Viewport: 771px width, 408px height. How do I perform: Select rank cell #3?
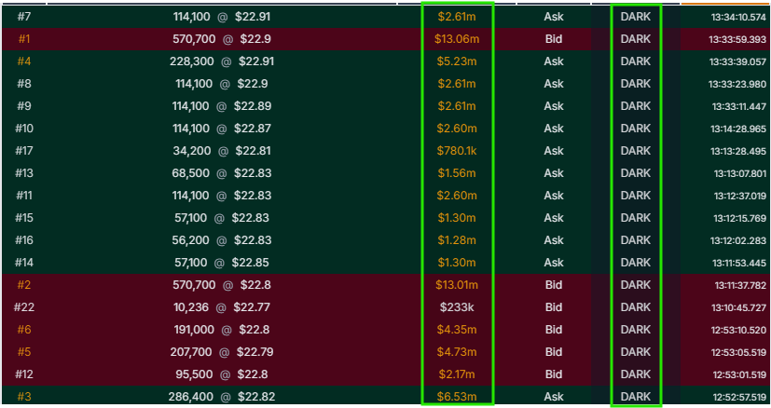(24, 397)
